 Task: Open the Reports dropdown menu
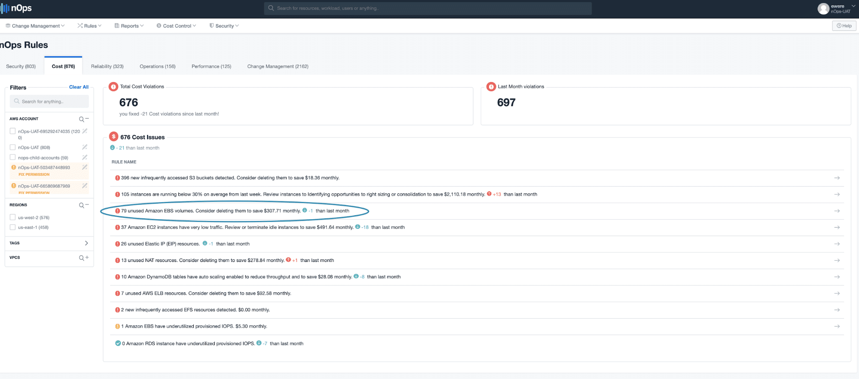129,26
